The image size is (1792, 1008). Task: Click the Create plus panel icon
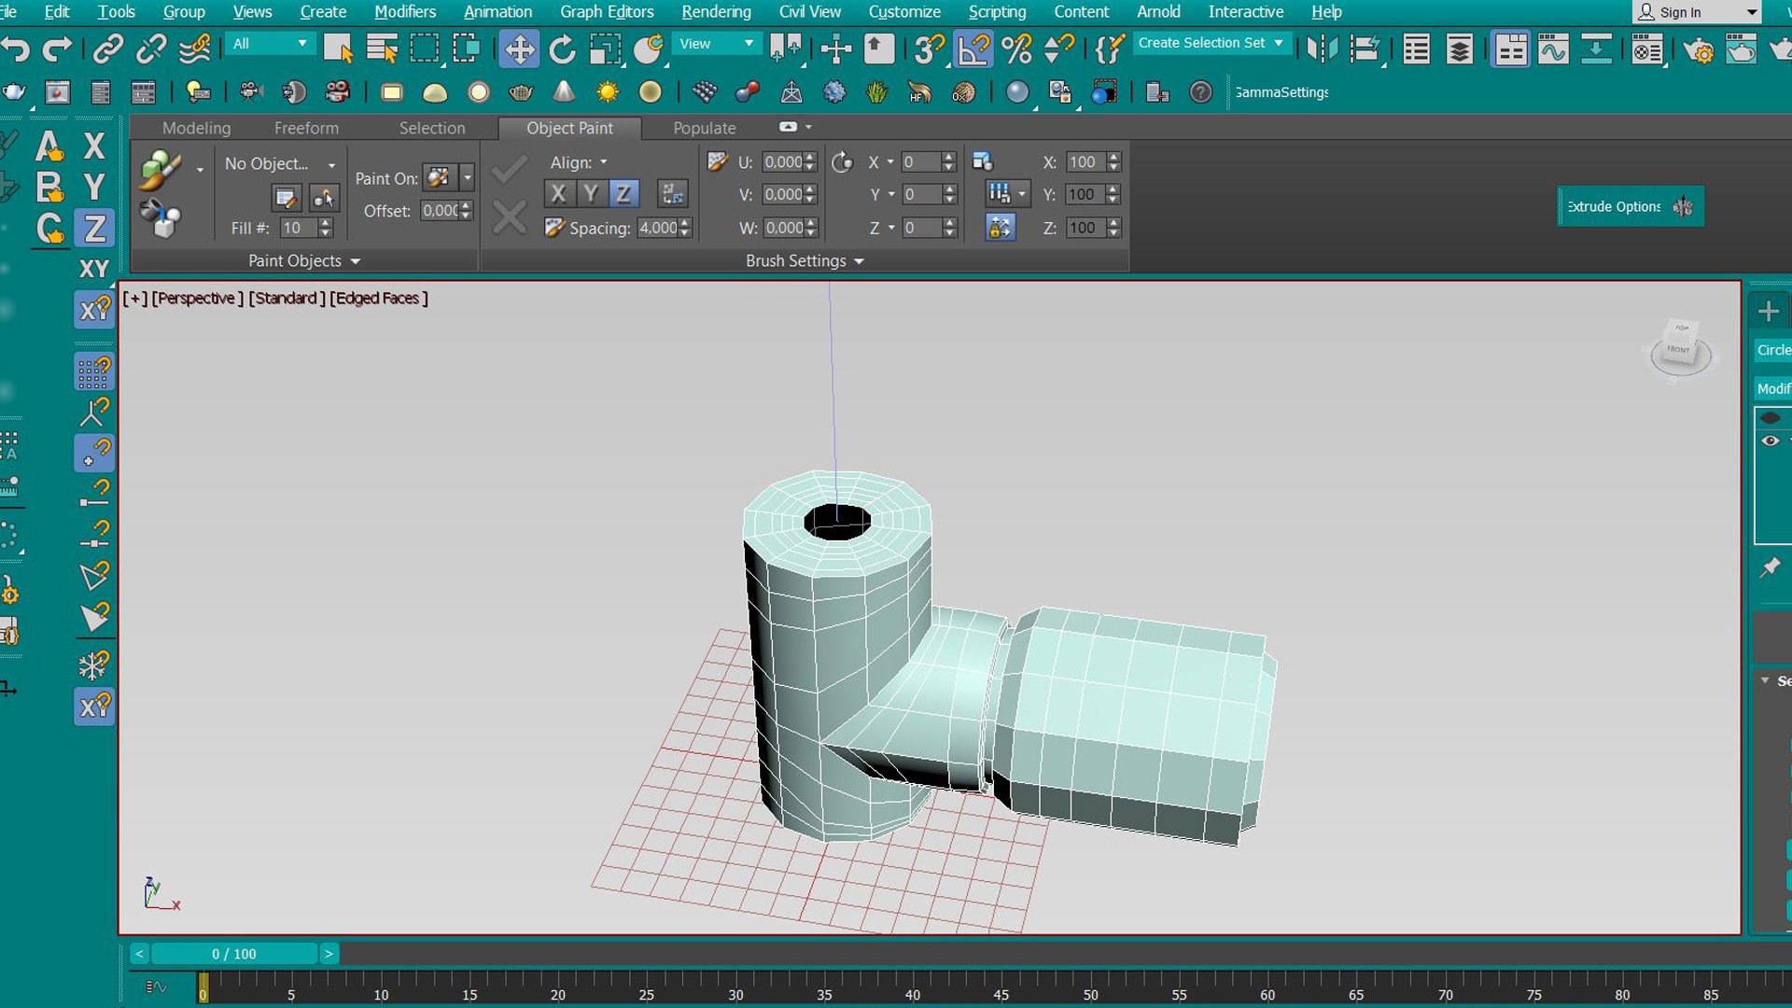click(x=1769, y=311)
